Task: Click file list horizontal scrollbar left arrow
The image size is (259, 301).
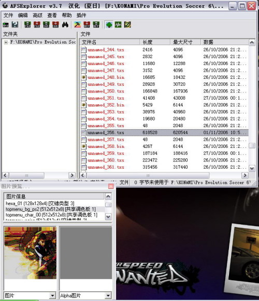Action: click(x=82, y=175)
